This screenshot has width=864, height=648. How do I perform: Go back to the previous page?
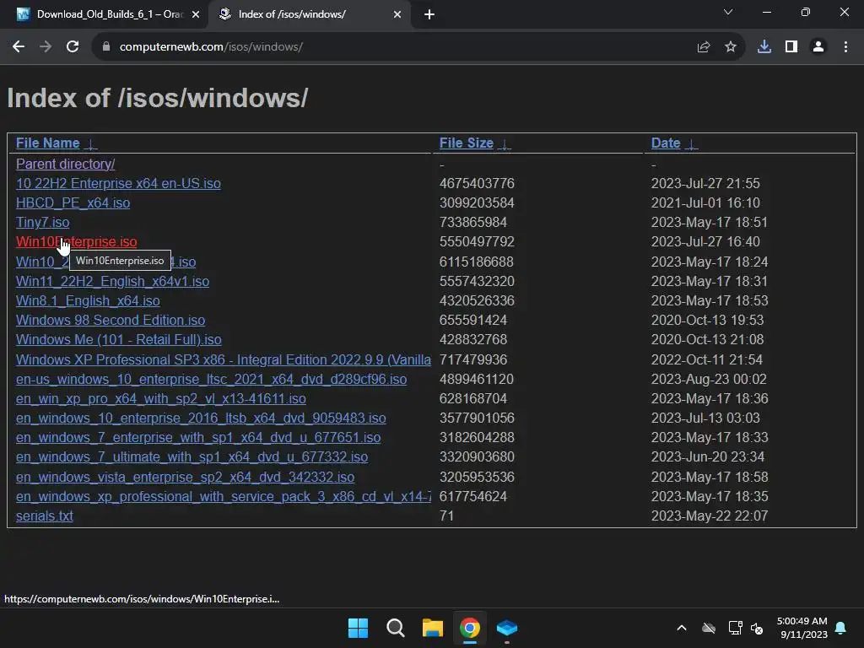click(x=19, y=47)
